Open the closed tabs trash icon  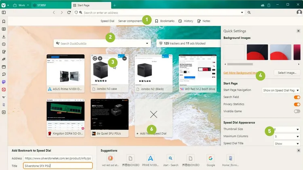pyautogui.click(x=269, y=5)
